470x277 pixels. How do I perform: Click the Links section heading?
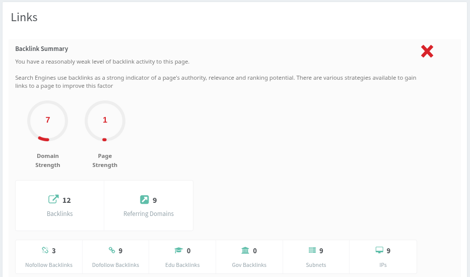pyautogui.click(x=24, y=17)
